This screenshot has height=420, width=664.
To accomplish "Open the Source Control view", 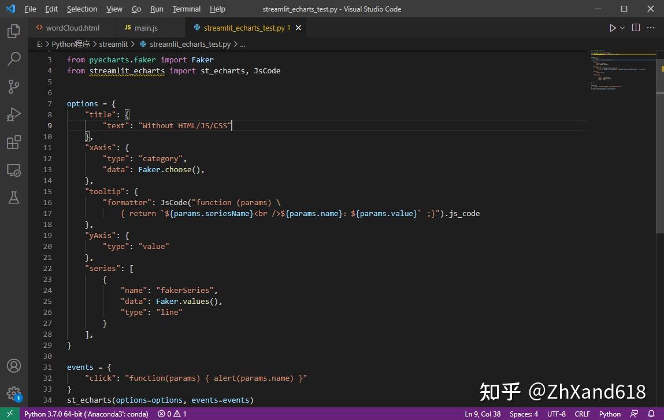I will tap(13, 86).
